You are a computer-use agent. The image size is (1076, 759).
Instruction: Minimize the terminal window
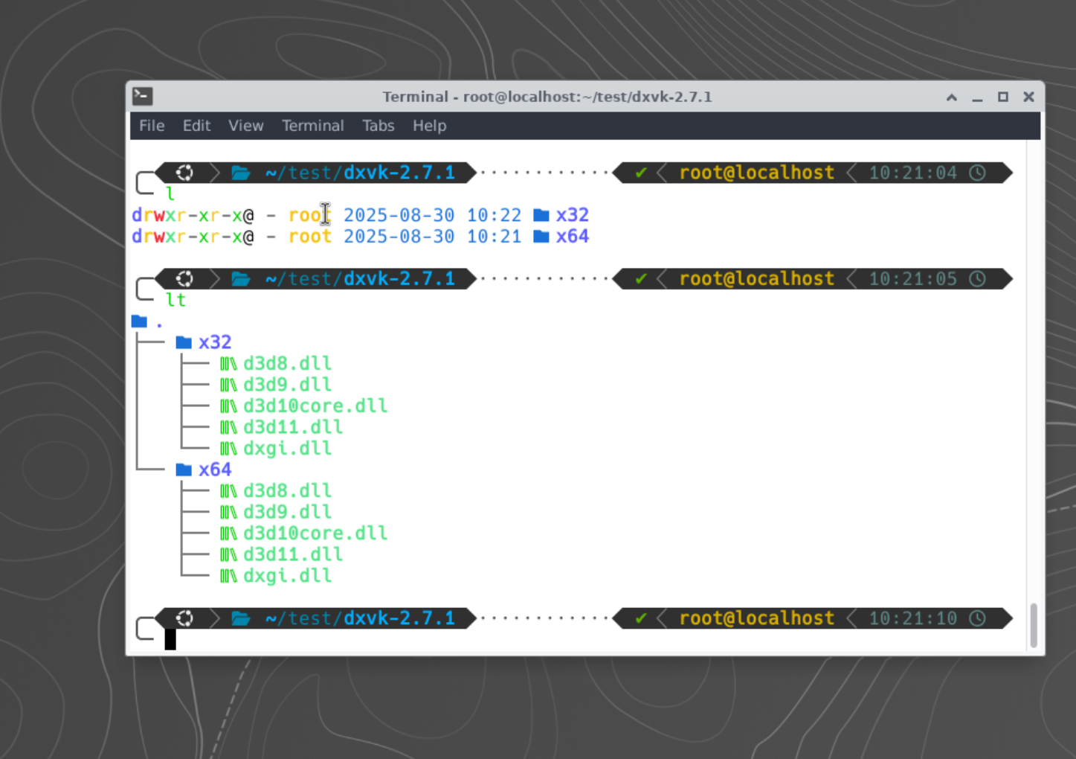977,97
